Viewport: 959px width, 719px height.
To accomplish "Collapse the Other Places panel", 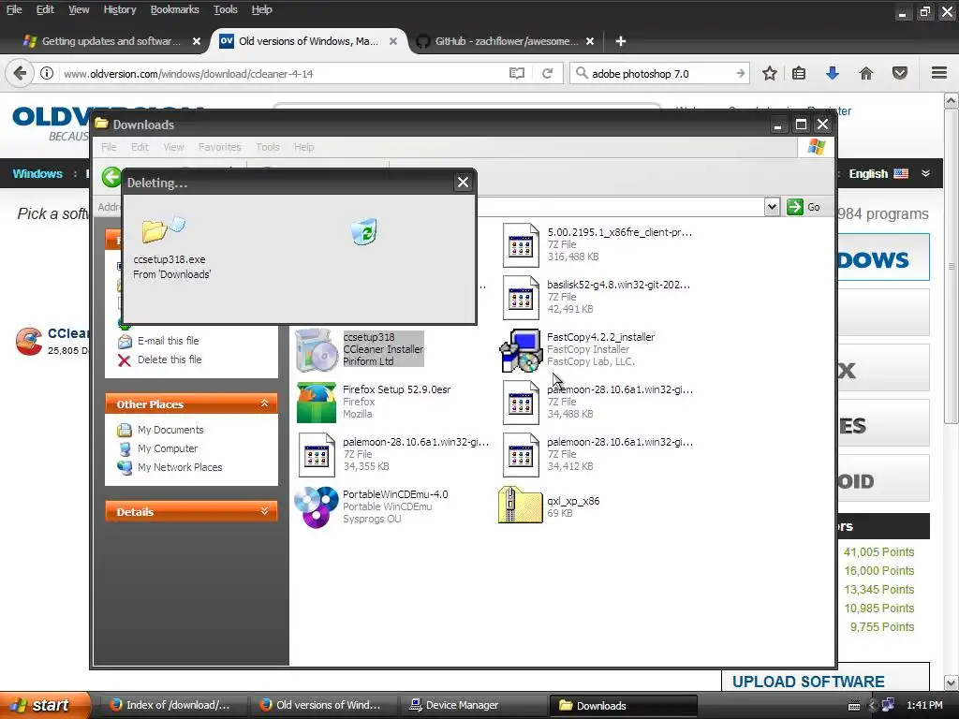I will tap(264, 404).
